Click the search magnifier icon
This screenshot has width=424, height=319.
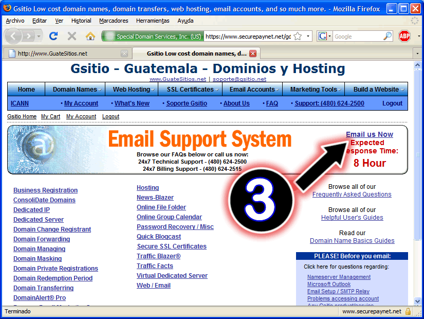click(x=388, y=36)
